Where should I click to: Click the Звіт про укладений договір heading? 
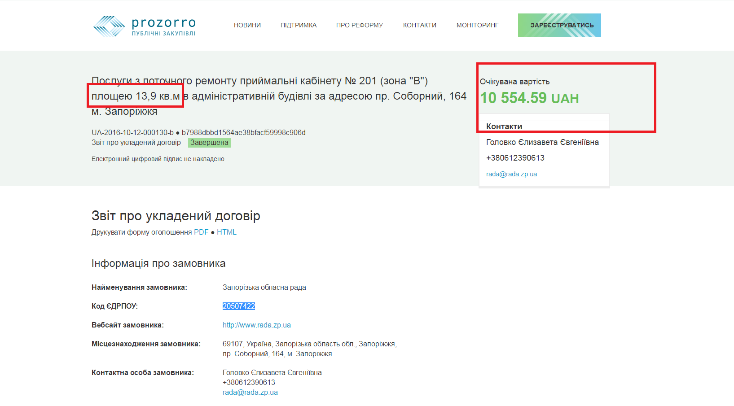pyautogui.click(x=176, y=216)
